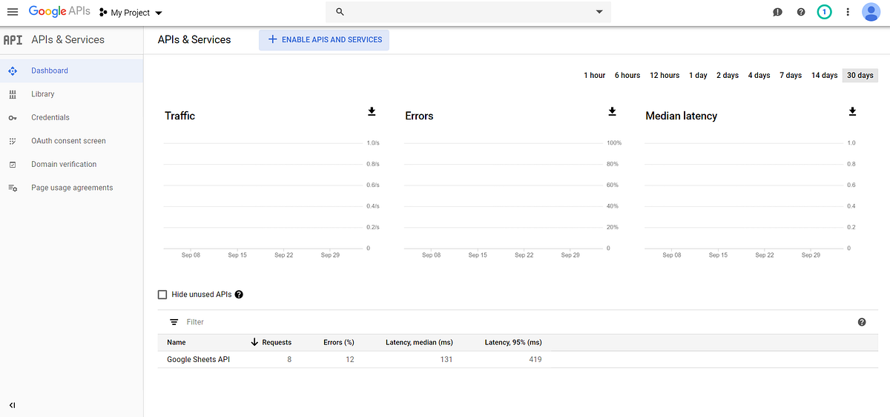
Task: Open the help question mark icon
Action: tap(801, 12)
